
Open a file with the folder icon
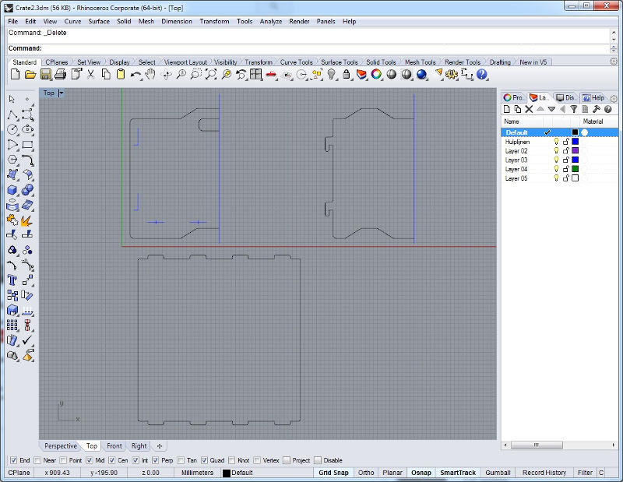coord(30,74)
